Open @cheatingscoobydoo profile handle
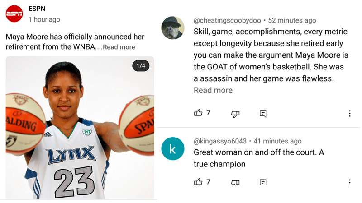 coord(227,20)
